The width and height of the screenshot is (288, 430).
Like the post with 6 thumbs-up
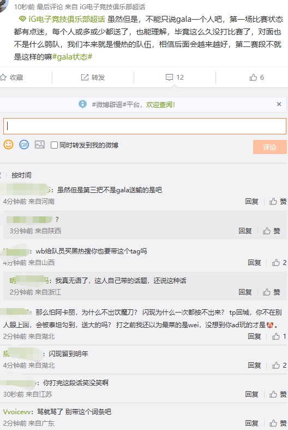(x=253, y=78)
